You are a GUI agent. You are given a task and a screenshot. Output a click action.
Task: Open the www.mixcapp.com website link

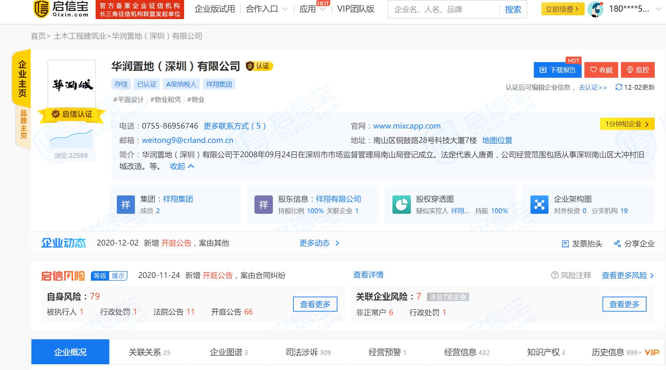pyautogui.click(x=407, y=126)
